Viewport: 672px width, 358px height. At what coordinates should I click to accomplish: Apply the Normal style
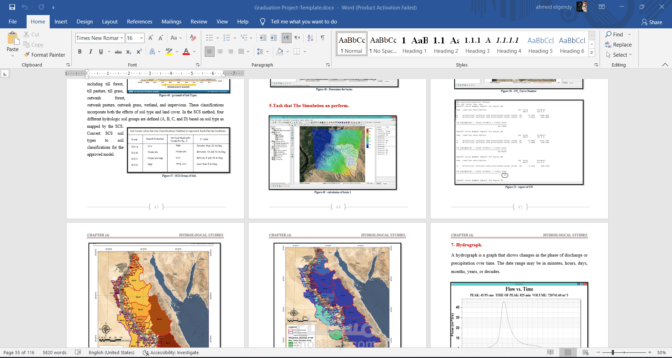(351, 44)
